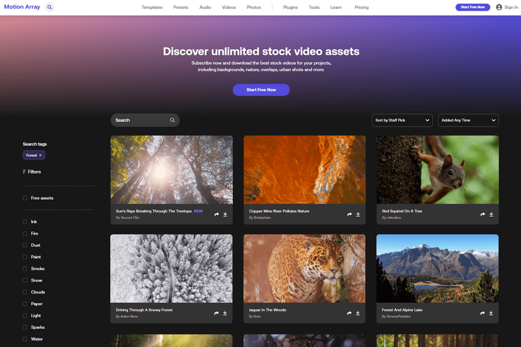This screenshot has height=347, width=521.
Task: Share Jaguar In The Woods video
Action: point(349,313)
